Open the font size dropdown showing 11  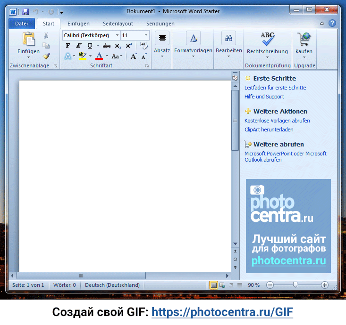(x=146, y=35)
